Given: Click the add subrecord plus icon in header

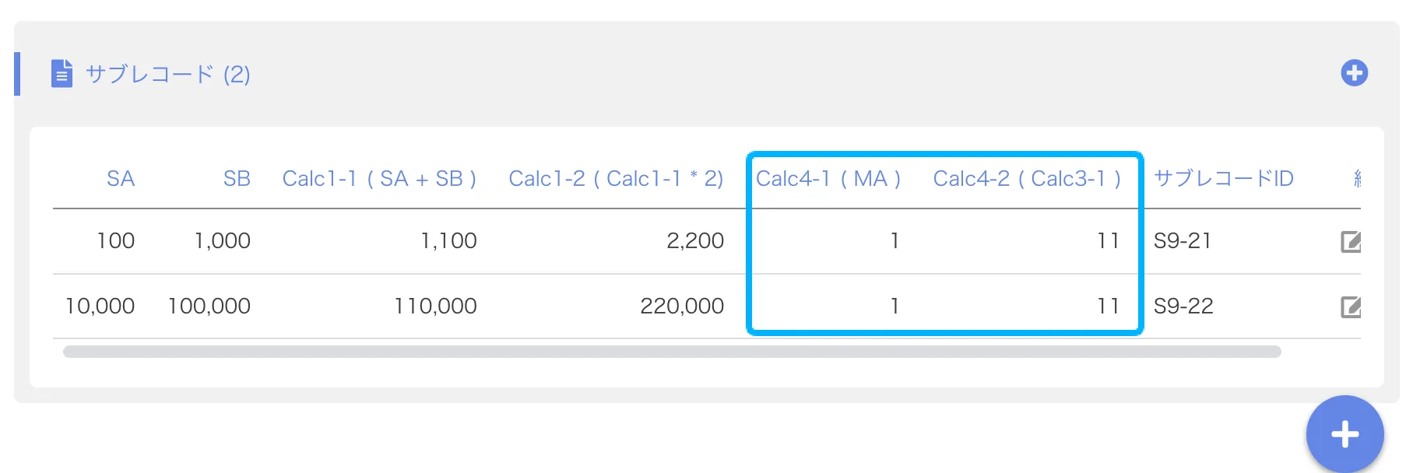Looking at the screenshot, I should pyautogui.click(x=1354, y=73).
